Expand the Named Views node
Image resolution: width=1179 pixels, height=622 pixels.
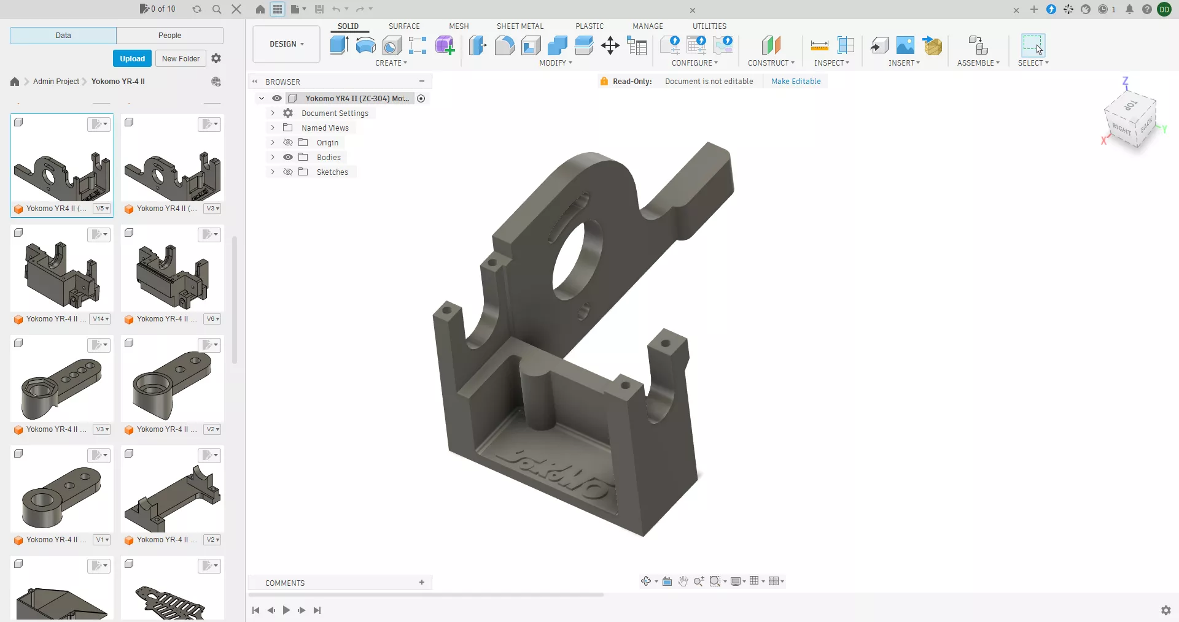click(x=273, y=128)
